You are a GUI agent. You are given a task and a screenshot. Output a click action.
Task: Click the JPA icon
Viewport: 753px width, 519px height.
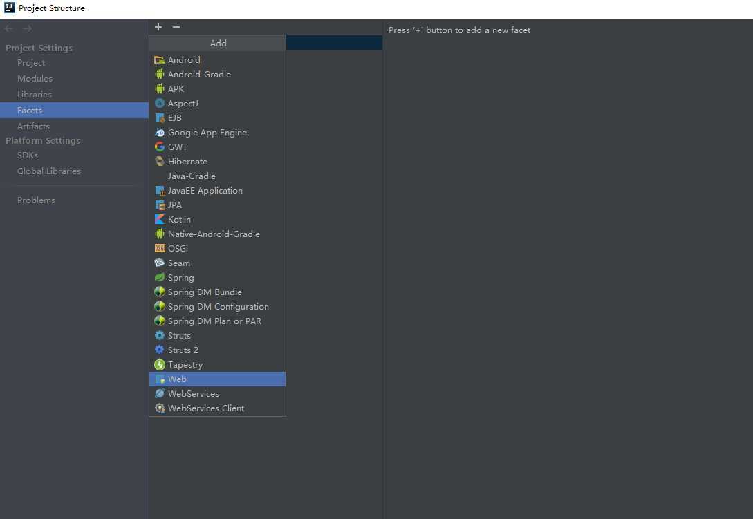160,205
